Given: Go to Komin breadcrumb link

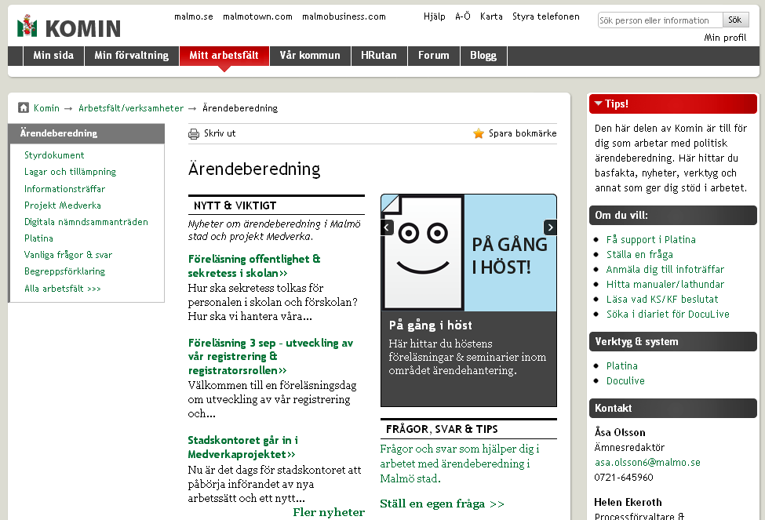Looking at the screenshot, I should point(46,108).
